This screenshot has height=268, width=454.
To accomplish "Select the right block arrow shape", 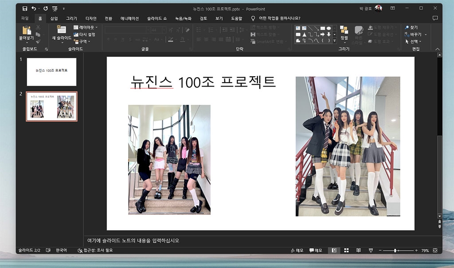I will (x=323, y=35).
